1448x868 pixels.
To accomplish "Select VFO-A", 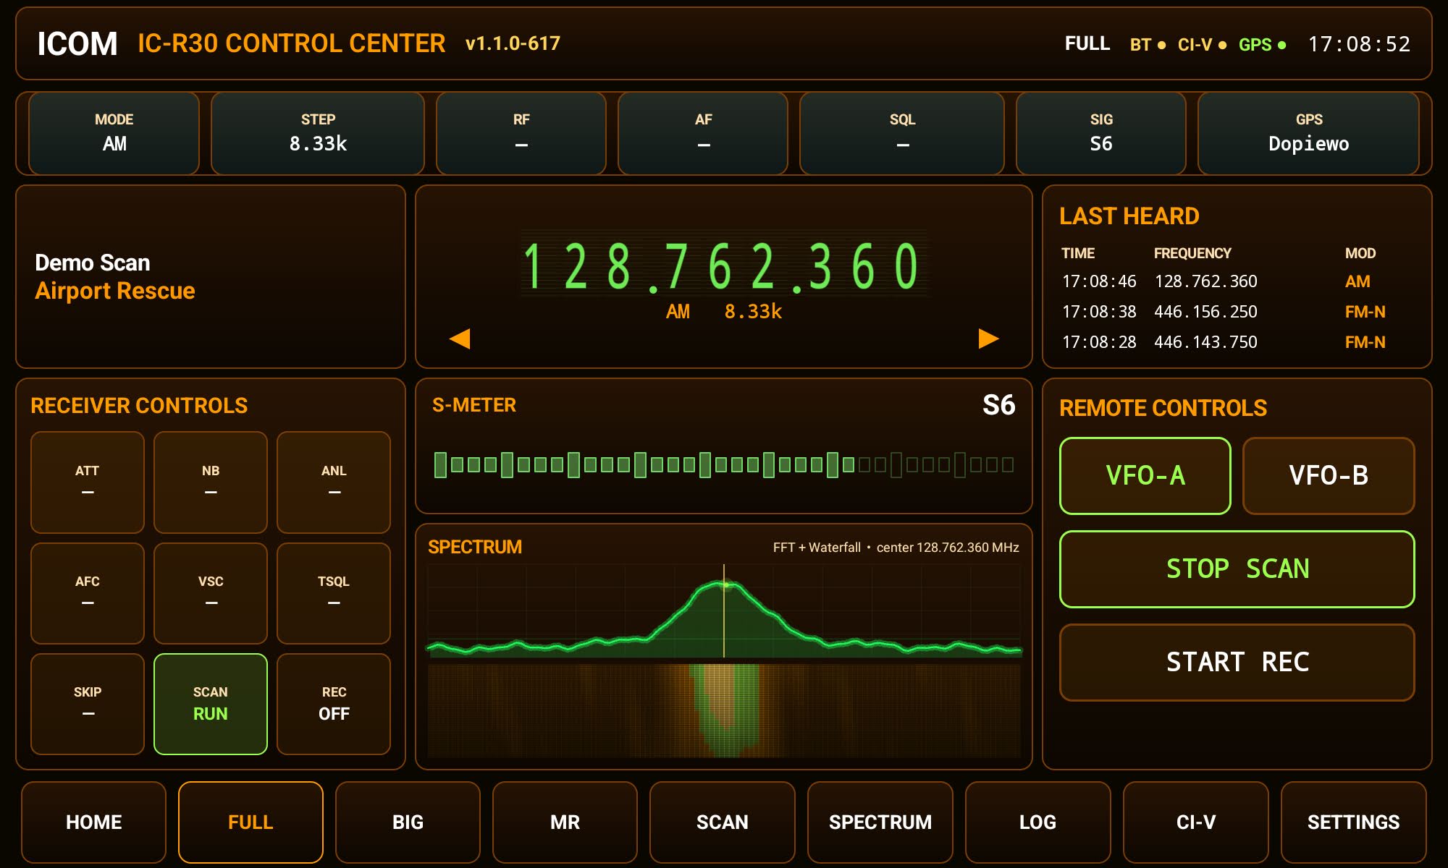I will (1145, 476).
